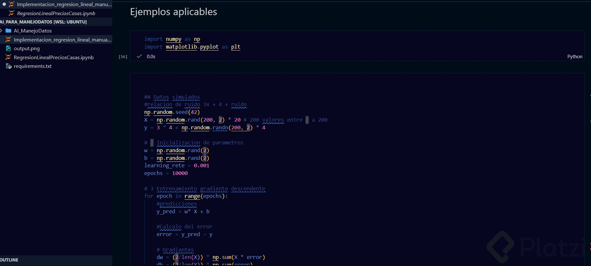Place cursor on "import numpy as np" line

[x=172, y=39]
